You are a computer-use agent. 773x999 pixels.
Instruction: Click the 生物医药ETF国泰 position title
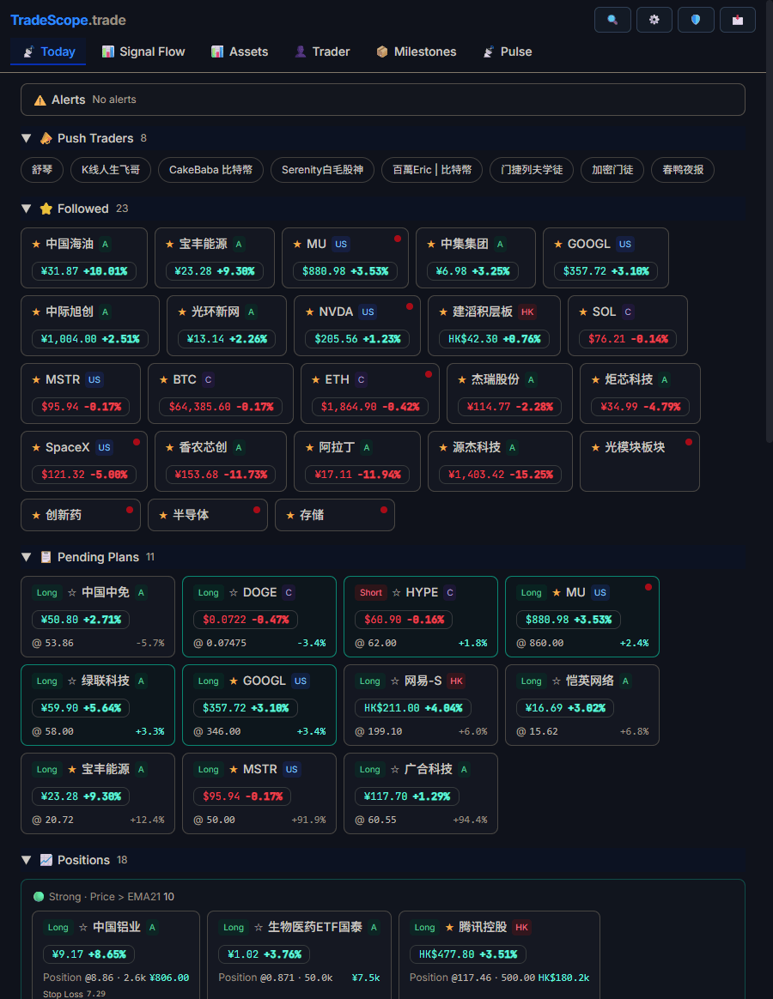315,928
